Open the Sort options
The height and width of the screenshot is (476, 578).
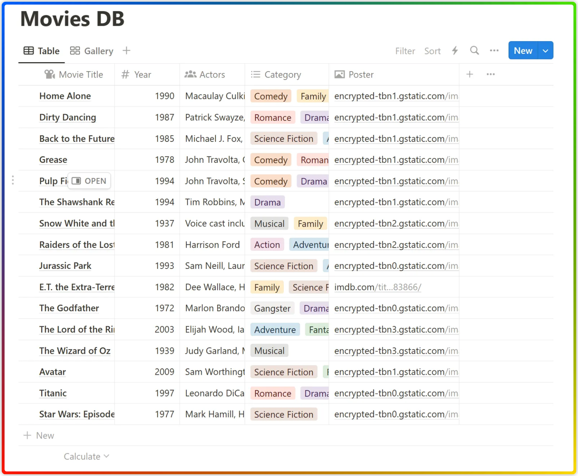[432, 51]
